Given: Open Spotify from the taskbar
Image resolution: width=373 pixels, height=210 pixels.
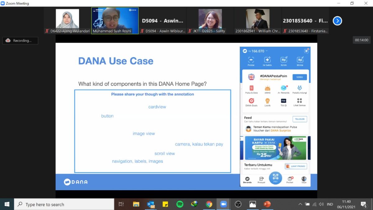Looking at the screenshot, I should pos(180,204).
